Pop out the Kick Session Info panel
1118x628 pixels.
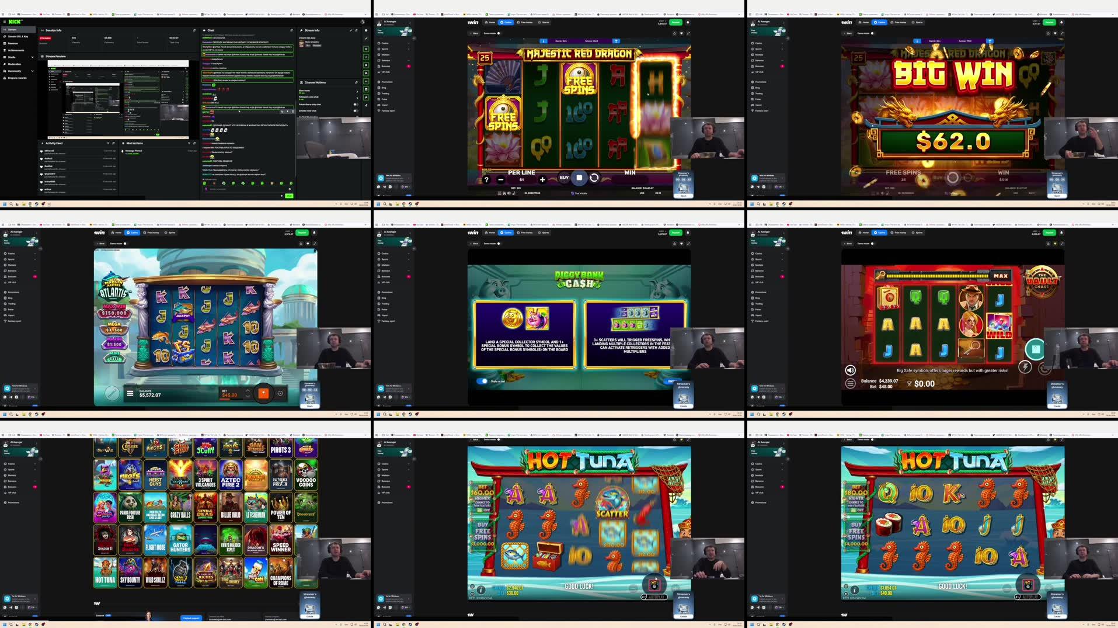click(x=194, y=30)
